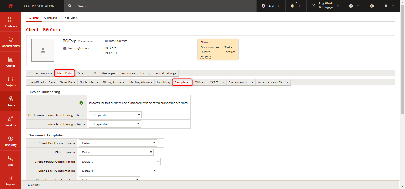405x189 pixels.
Task: Click the email envelope icon
Action: click(x=65, y=48)
